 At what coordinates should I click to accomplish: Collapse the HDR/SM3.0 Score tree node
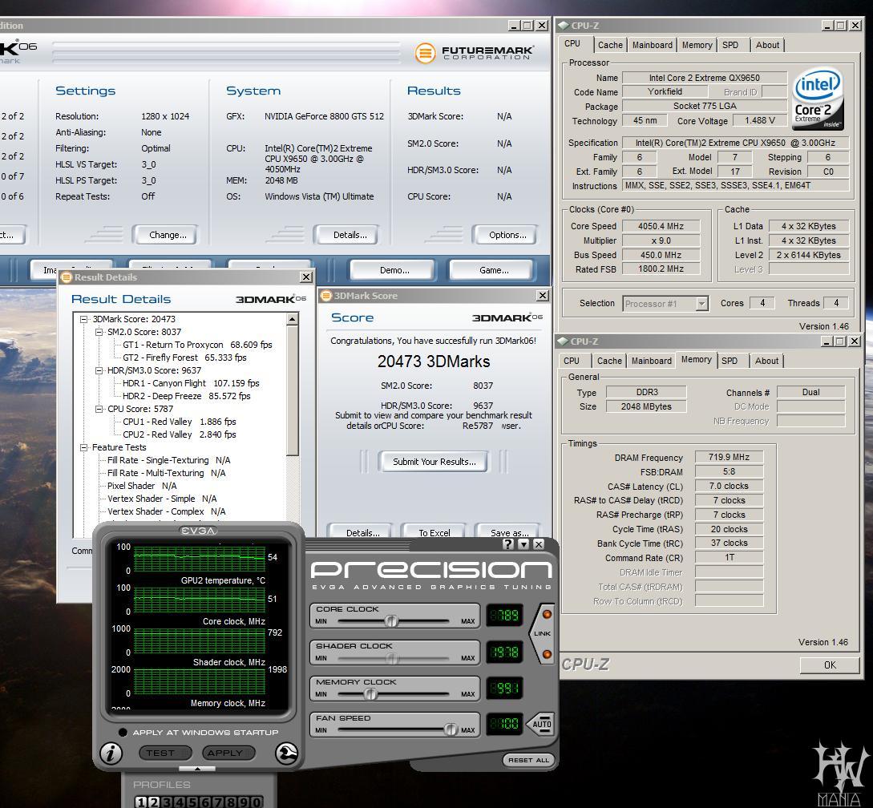[99, 370]
